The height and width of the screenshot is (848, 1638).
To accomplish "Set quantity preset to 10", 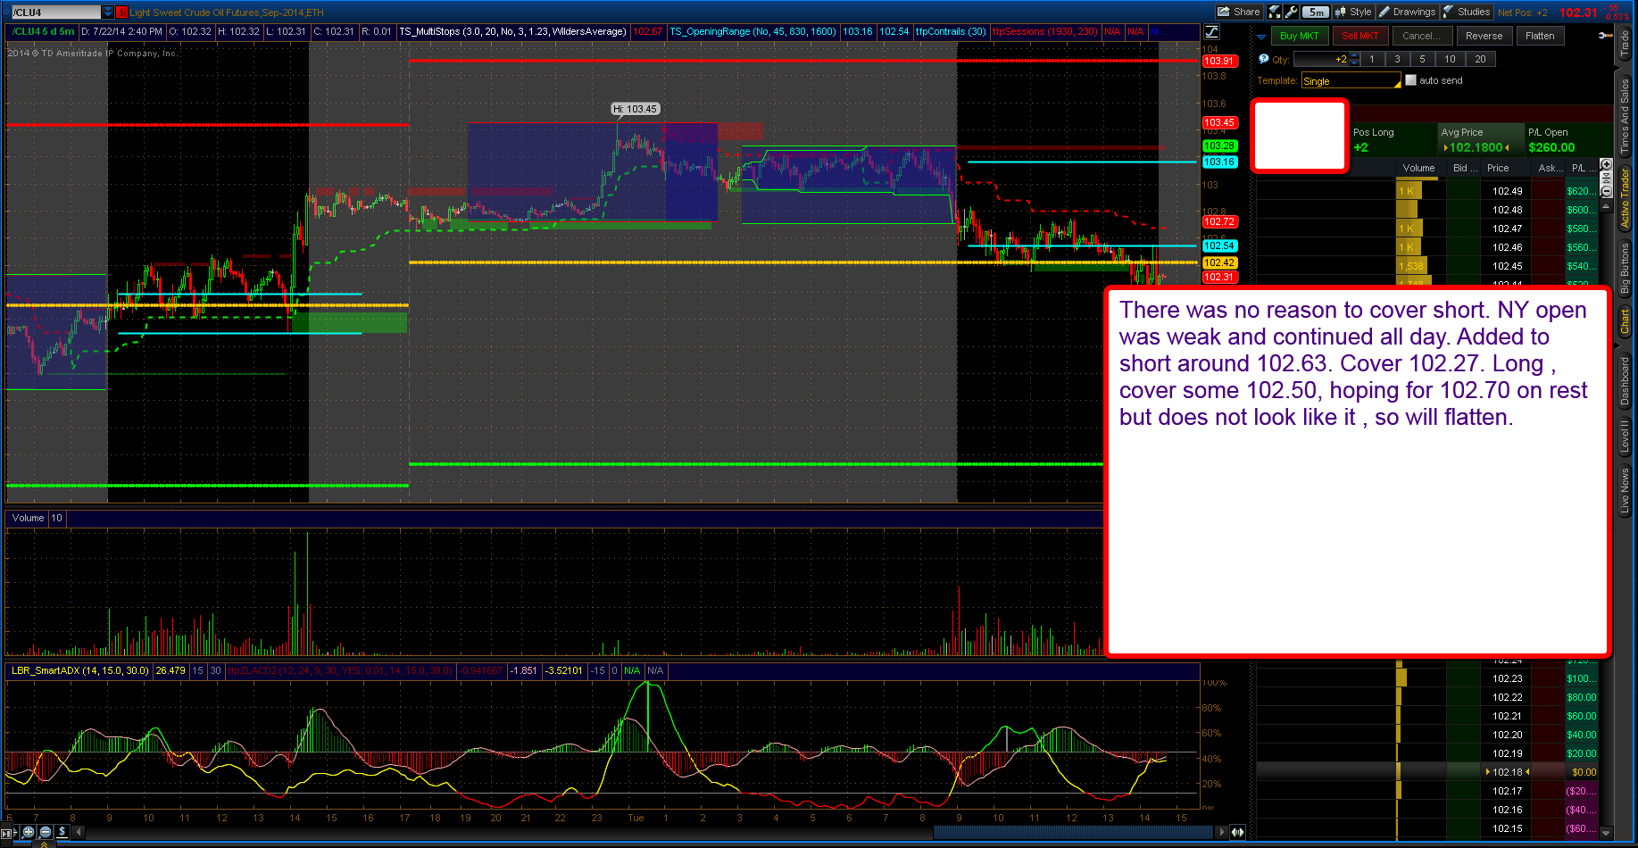I will pos(1450,59).
